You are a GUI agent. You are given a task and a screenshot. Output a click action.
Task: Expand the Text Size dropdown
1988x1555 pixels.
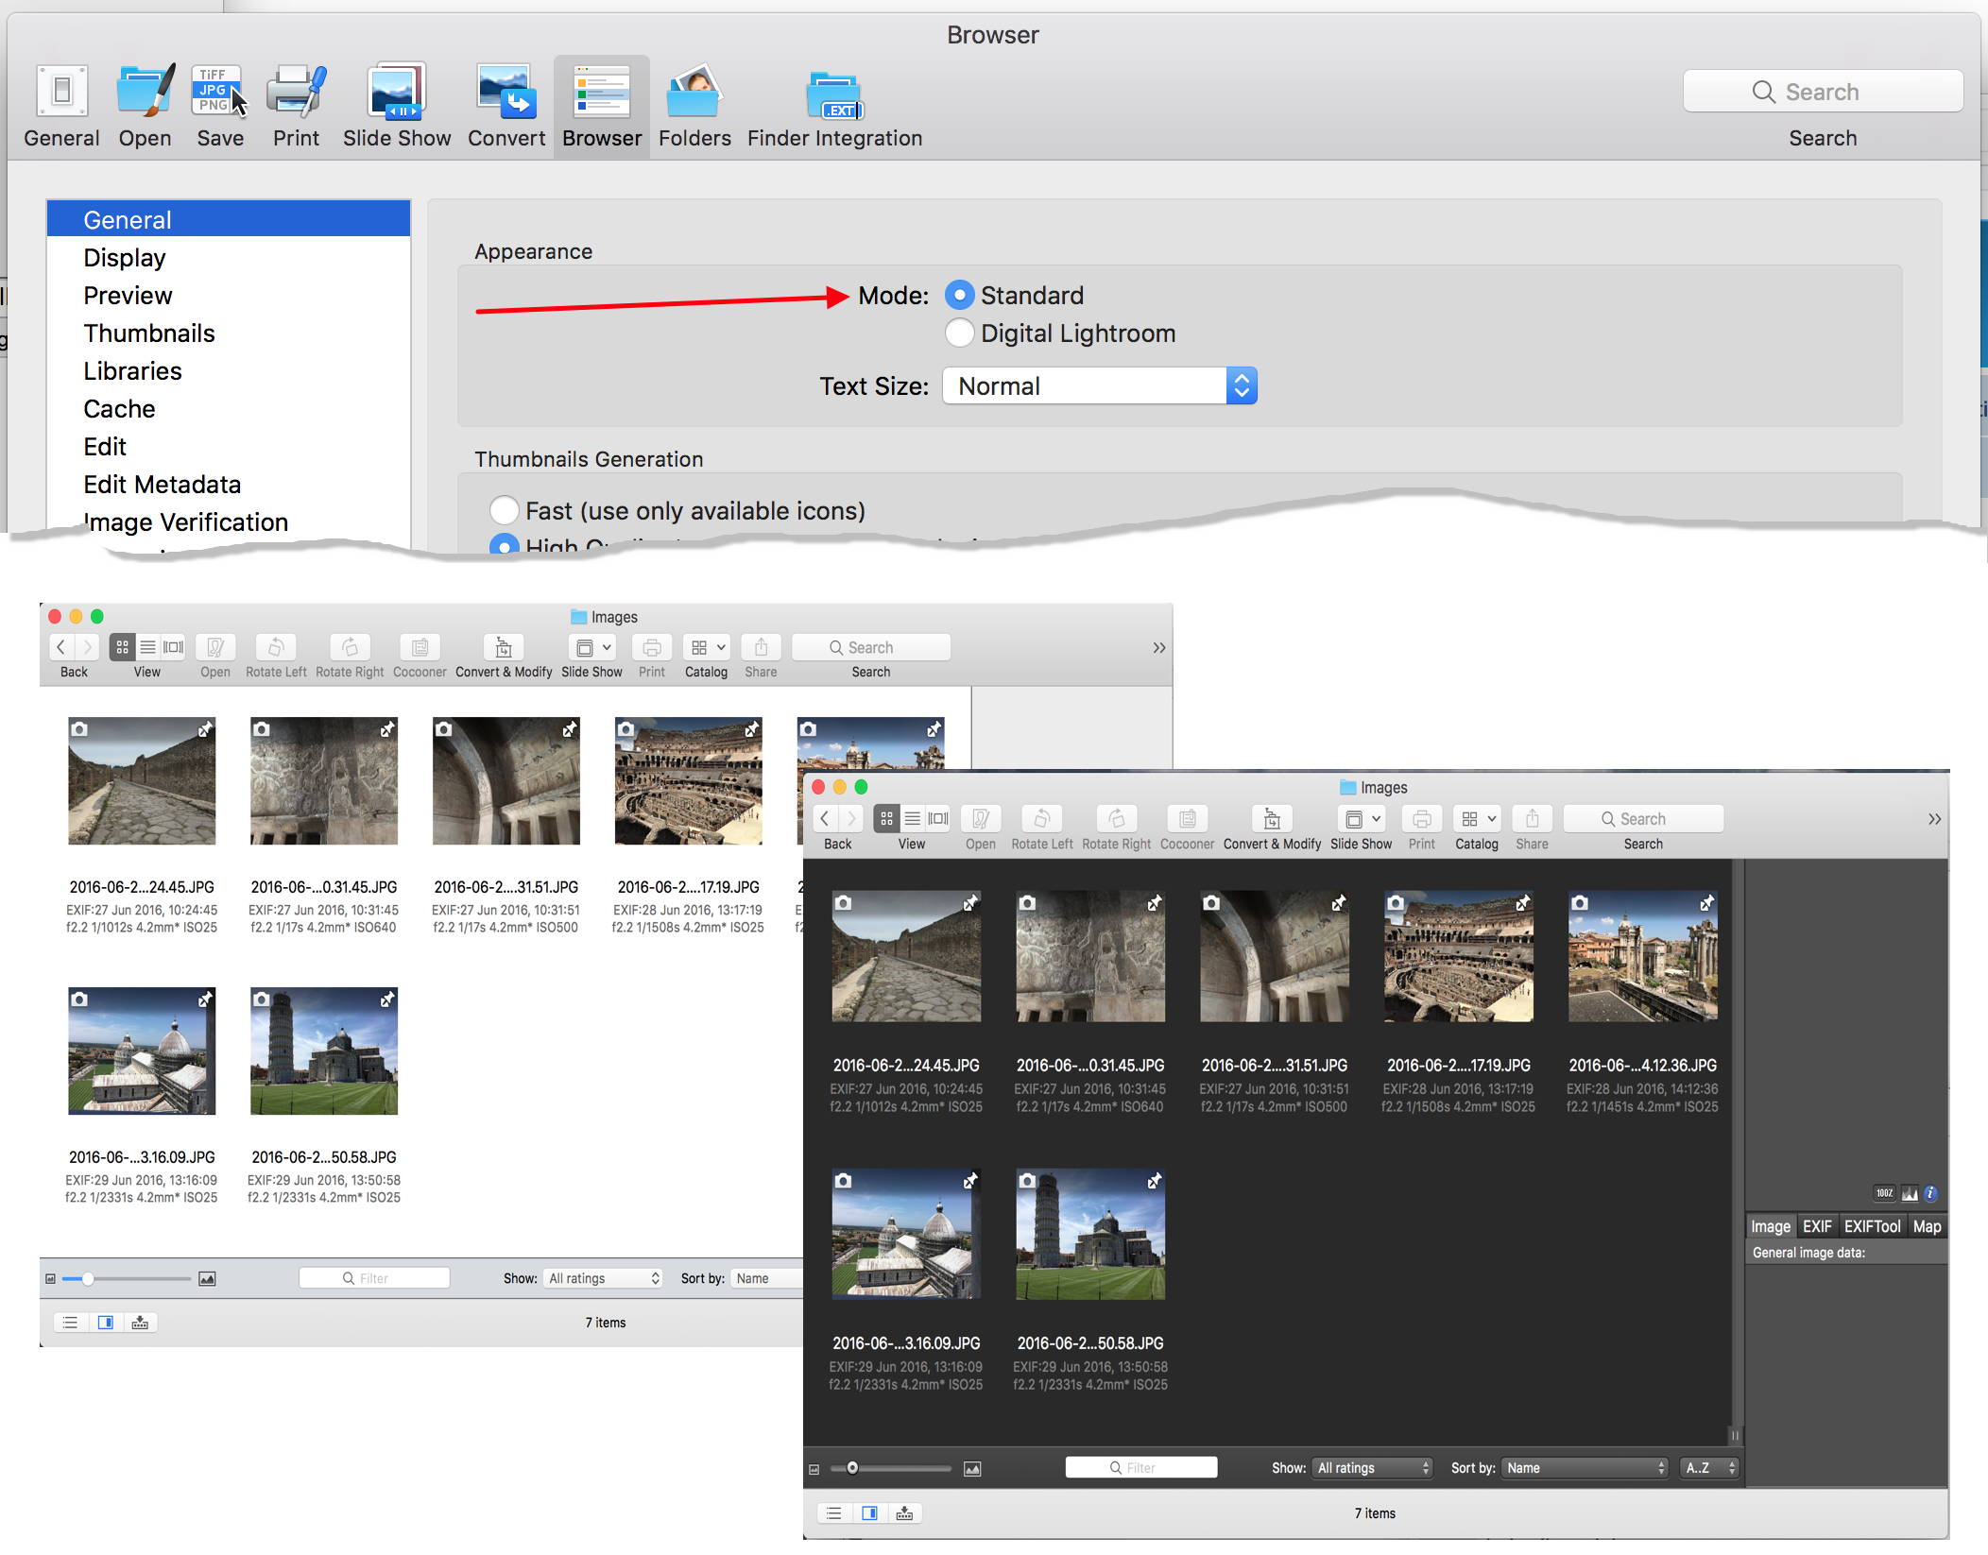1241,385
